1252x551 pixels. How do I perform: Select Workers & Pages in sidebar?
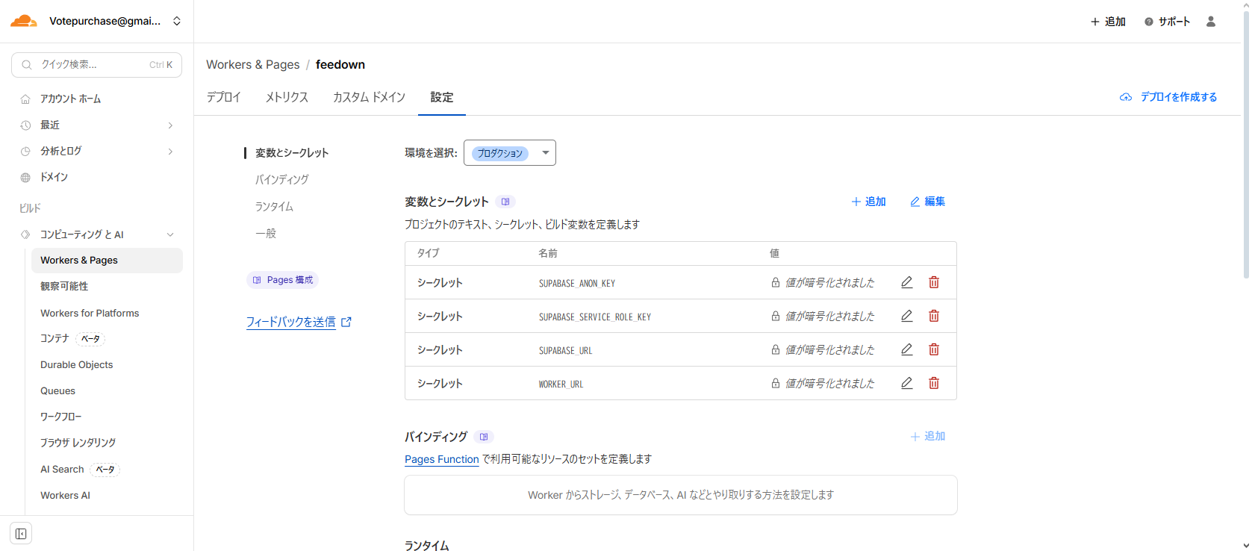pos(107,261)
